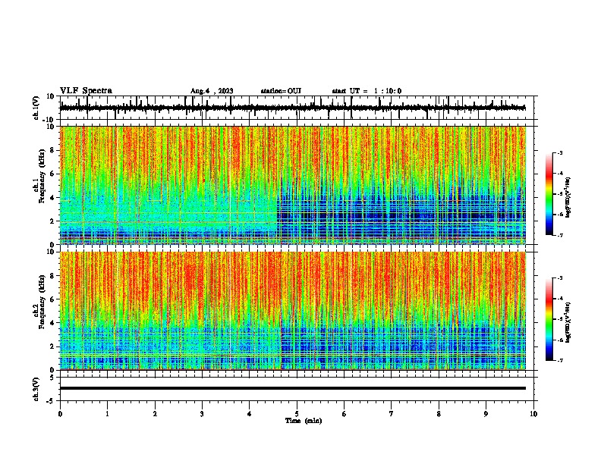Click time axis tick label "8"

pyautogui.click(x=439, y=414)
